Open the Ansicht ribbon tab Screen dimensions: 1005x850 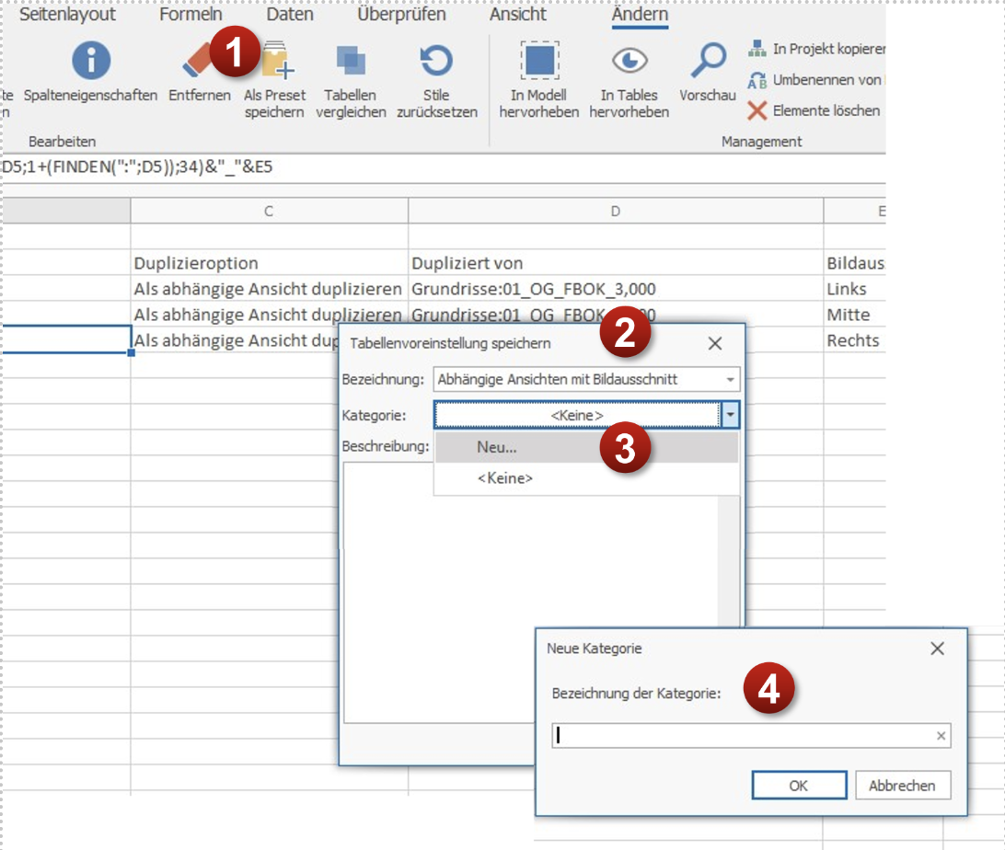tap(518, 14)
